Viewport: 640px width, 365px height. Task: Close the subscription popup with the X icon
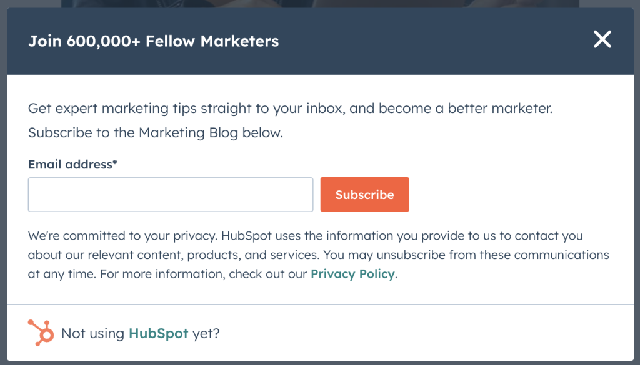coord(602,39)
